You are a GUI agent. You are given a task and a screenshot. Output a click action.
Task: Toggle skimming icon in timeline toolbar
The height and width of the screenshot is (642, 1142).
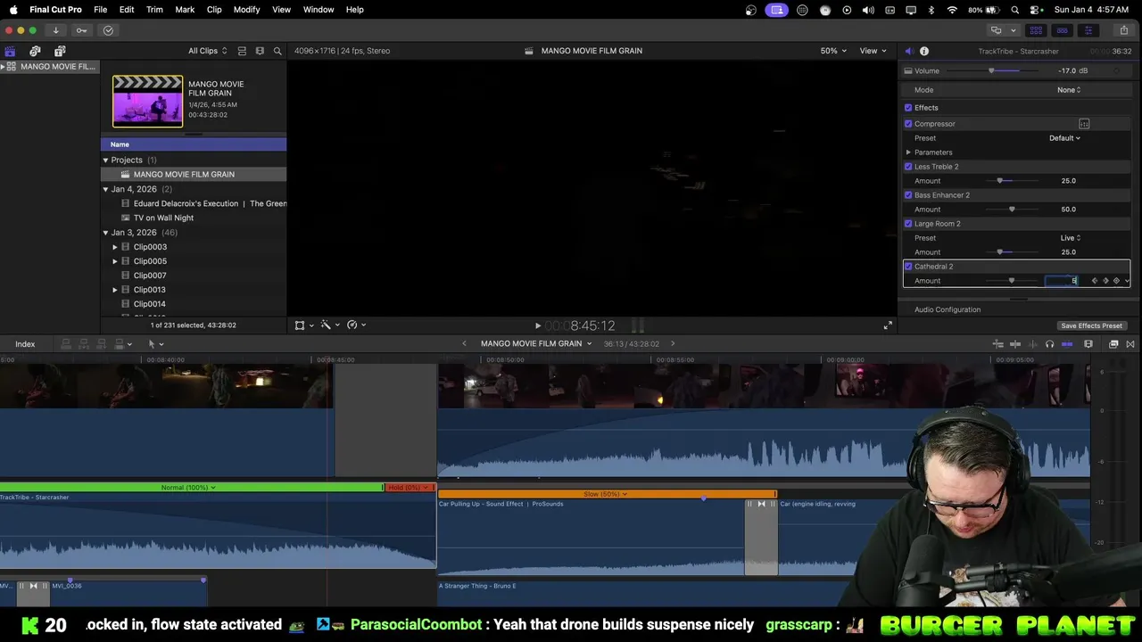pyautogui.click(x=1015, y=344)
